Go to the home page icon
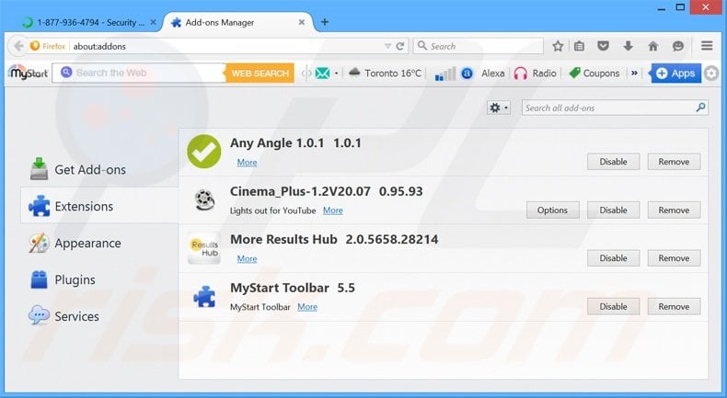Image resolution: width=727 pixels, height=398 pixels. [x=652, y=46]
